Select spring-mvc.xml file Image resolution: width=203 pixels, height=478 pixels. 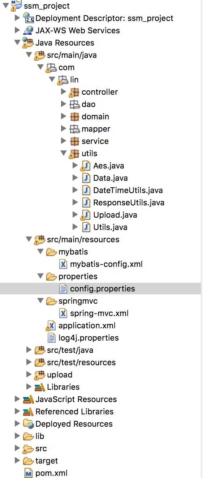99,313
